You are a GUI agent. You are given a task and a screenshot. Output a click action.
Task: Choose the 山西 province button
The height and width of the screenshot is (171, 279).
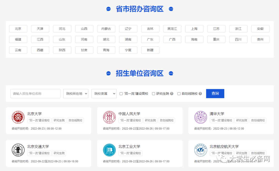point(84,29)
